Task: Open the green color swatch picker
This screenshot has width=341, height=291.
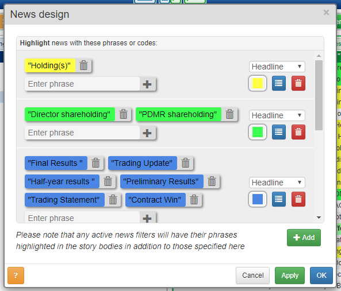Action: [258, 132]
